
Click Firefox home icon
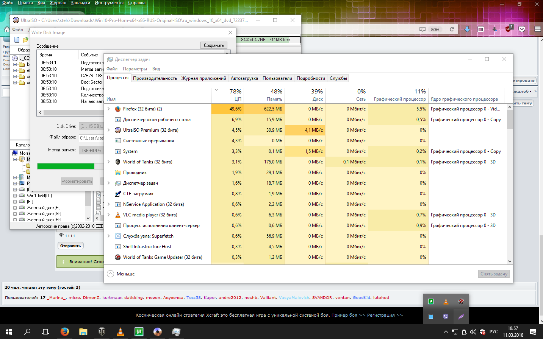[x=6, y=29]
